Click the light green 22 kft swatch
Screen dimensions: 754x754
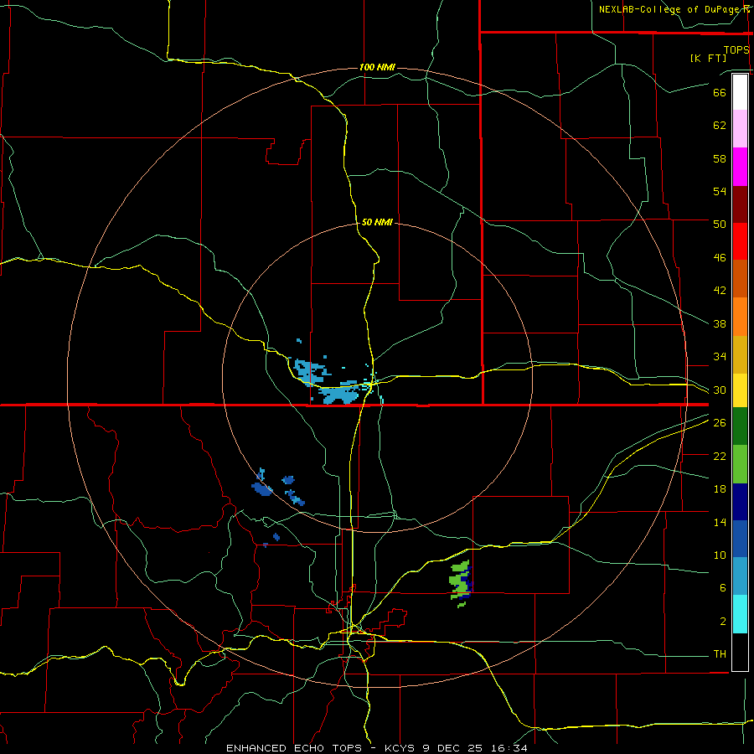pos(740,464)
